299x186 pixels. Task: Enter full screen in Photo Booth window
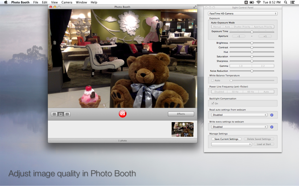195,7
